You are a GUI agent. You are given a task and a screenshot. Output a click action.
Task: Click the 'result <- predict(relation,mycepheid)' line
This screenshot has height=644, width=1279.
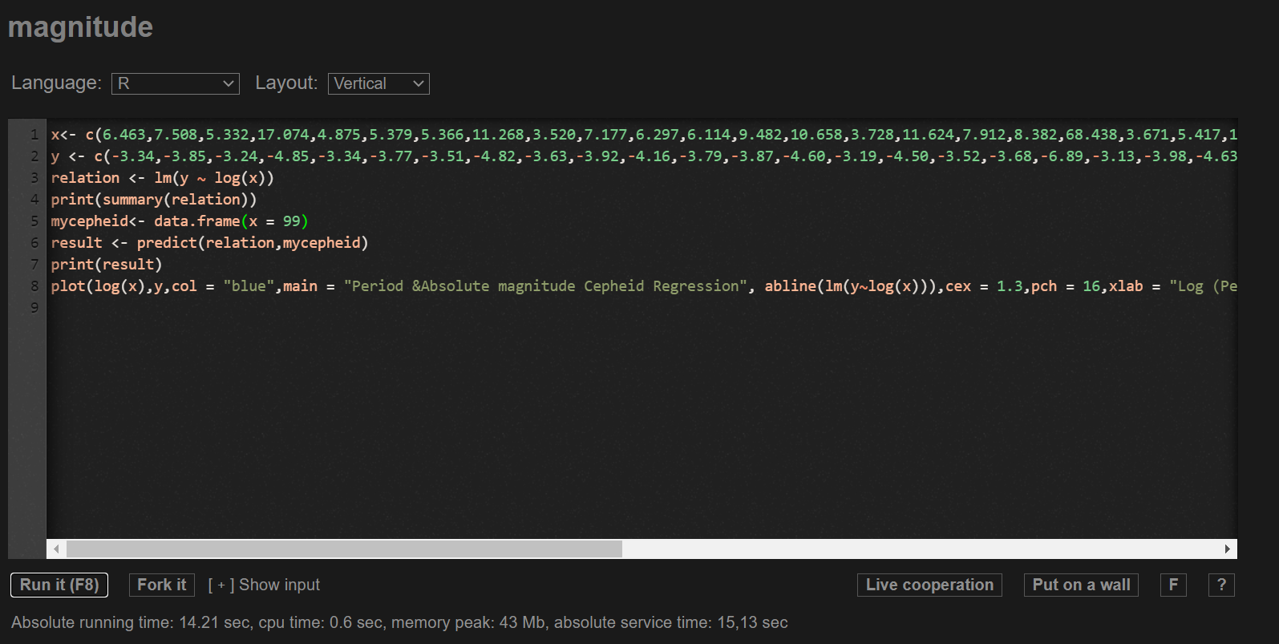click(209, 243)
